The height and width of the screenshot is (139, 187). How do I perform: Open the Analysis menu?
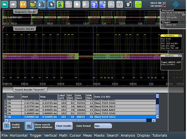tap(128, 135)
